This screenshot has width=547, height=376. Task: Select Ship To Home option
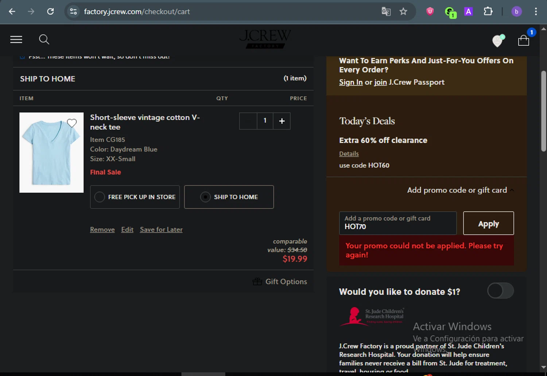pyautogui.click(x=229, y=197)
